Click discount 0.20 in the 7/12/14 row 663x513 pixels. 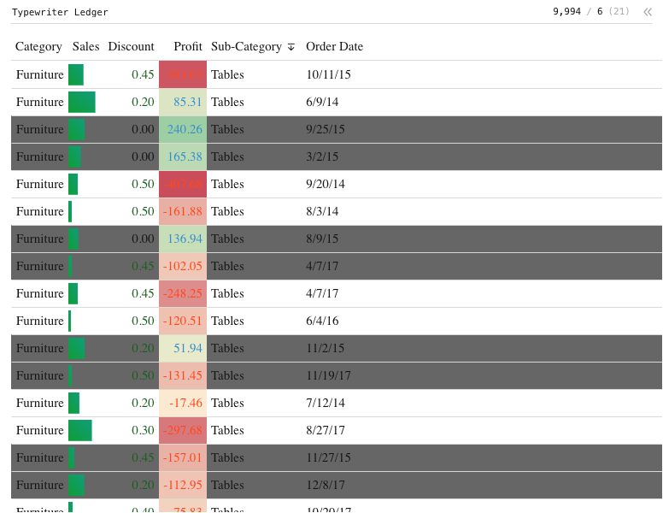(x=143, y=403)
